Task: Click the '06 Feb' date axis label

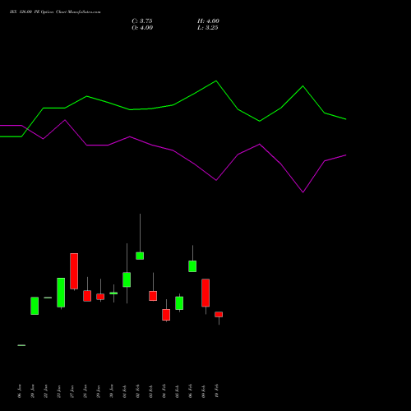Action: tap(191, 391)
